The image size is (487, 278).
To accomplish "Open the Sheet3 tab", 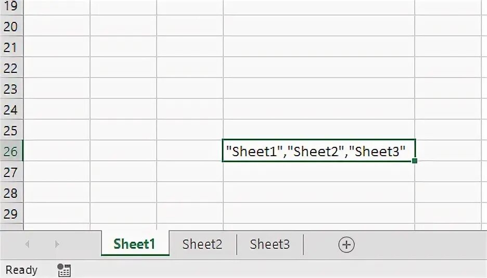I will (x=270, y=244).
